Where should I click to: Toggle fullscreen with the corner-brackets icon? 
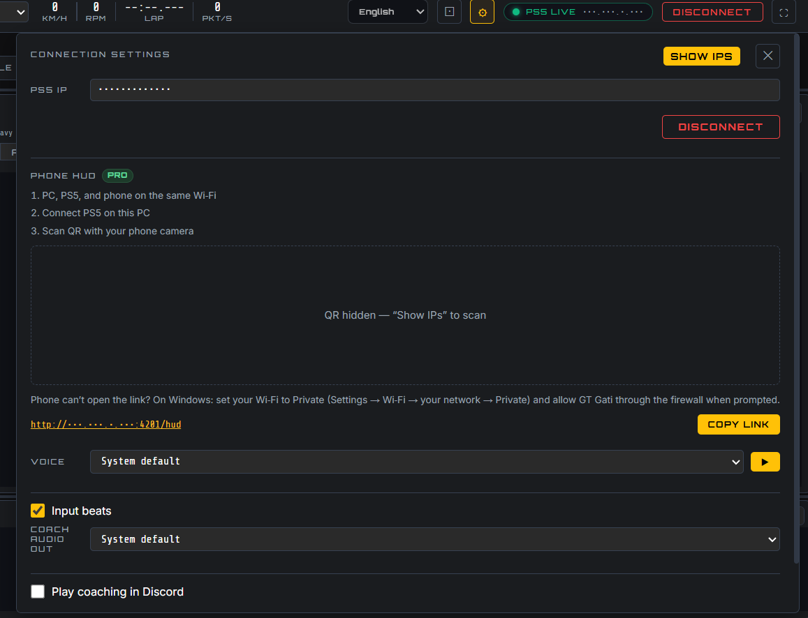784,13
